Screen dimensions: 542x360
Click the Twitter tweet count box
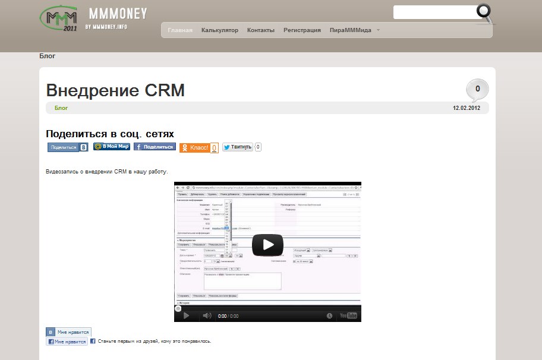coord(258,147)
